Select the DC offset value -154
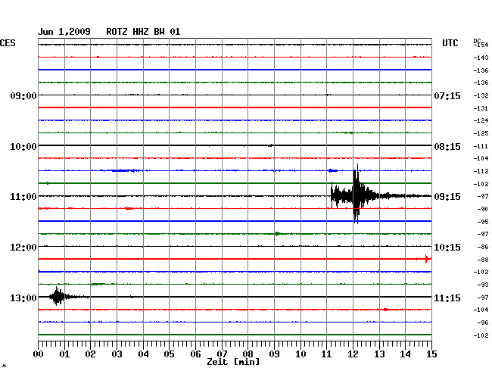The width and height of the screenshot is (492, 374). click(x=481, y=45)
